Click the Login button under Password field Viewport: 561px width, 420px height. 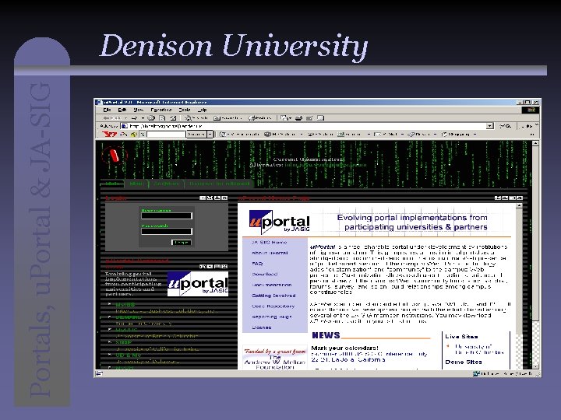pyautogui.click(x=182, y=243)
